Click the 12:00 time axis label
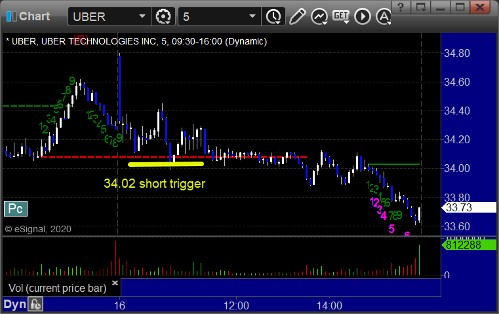 [236, 305]
